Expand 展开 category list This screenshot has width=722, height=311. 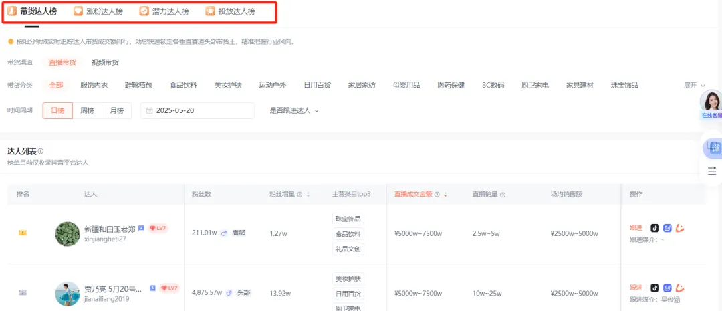pos(694,85)
